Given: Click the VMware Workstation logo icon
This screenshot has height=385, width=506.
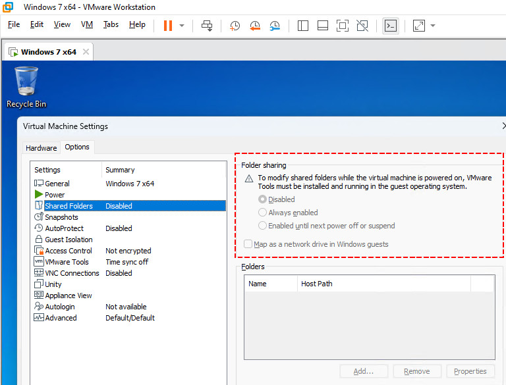Looking at the screenshot, I should (x=8, y=7).
